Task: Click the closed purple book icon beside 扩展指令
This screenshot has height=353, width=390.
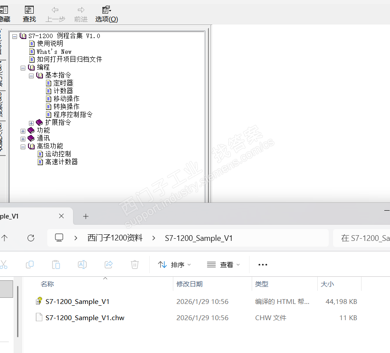Action: pos(39,123)
